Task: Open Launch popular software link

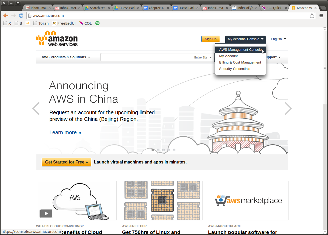Action: click(x=243, y=232)
